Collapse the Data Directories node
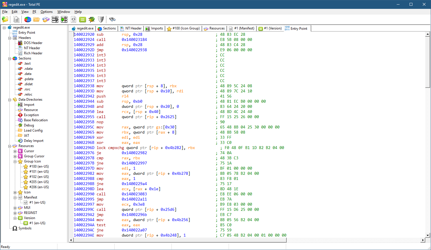 point(10,100)
